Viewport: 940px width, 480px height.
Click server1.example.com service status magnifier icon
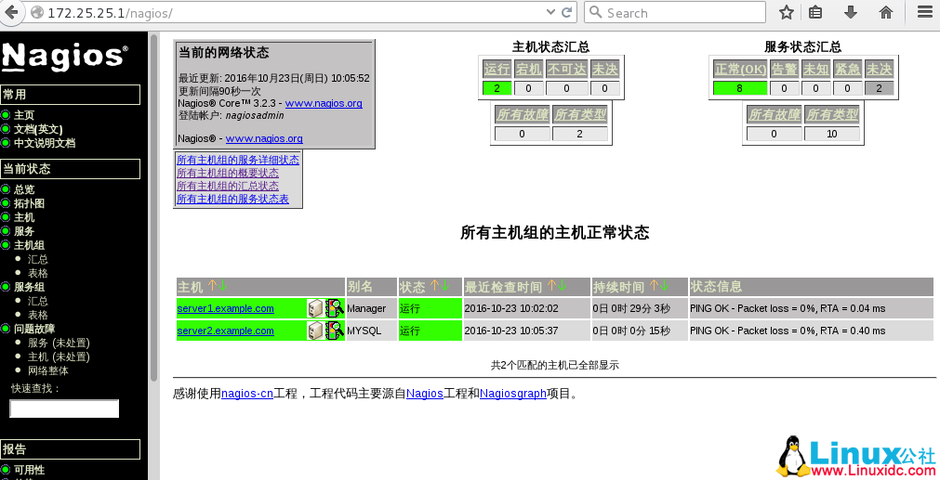335,307
